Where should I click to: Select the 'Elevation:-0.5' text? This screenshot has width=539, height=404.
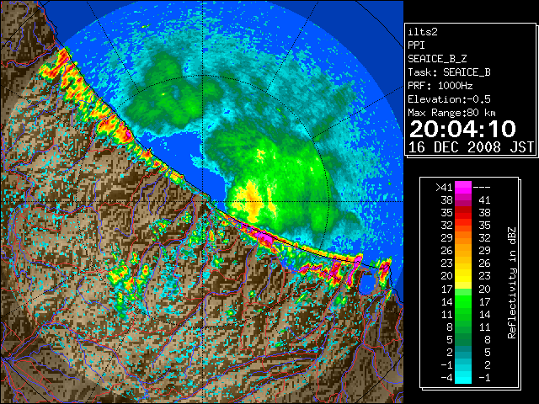[449, 99]
